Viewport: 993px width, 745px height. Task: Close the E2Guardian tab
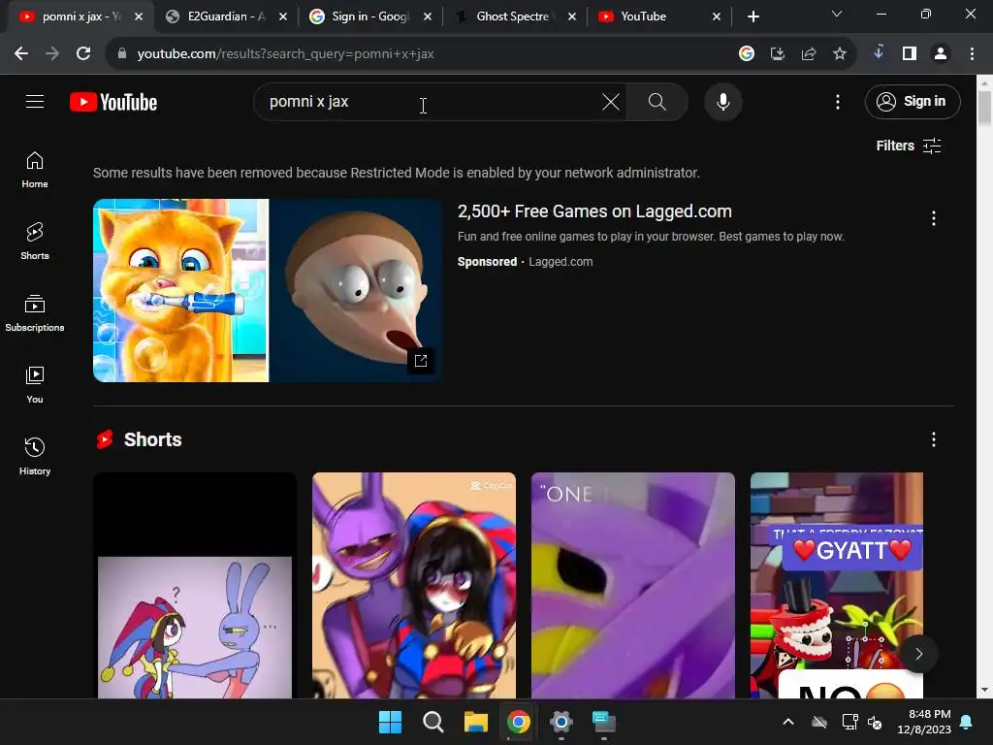pos(283,17)
